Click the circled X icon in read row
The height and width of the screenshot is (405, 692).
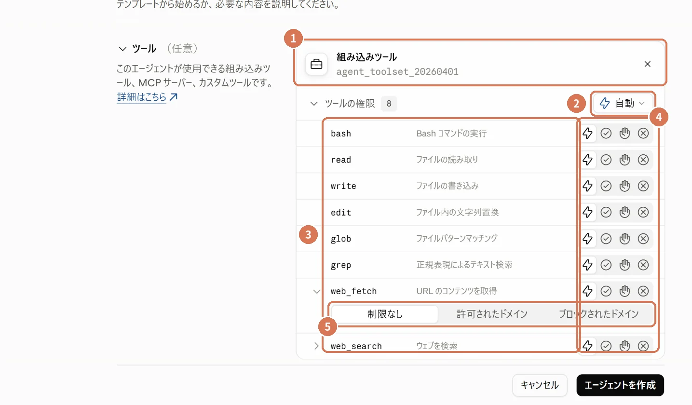(x=643, y=160)
